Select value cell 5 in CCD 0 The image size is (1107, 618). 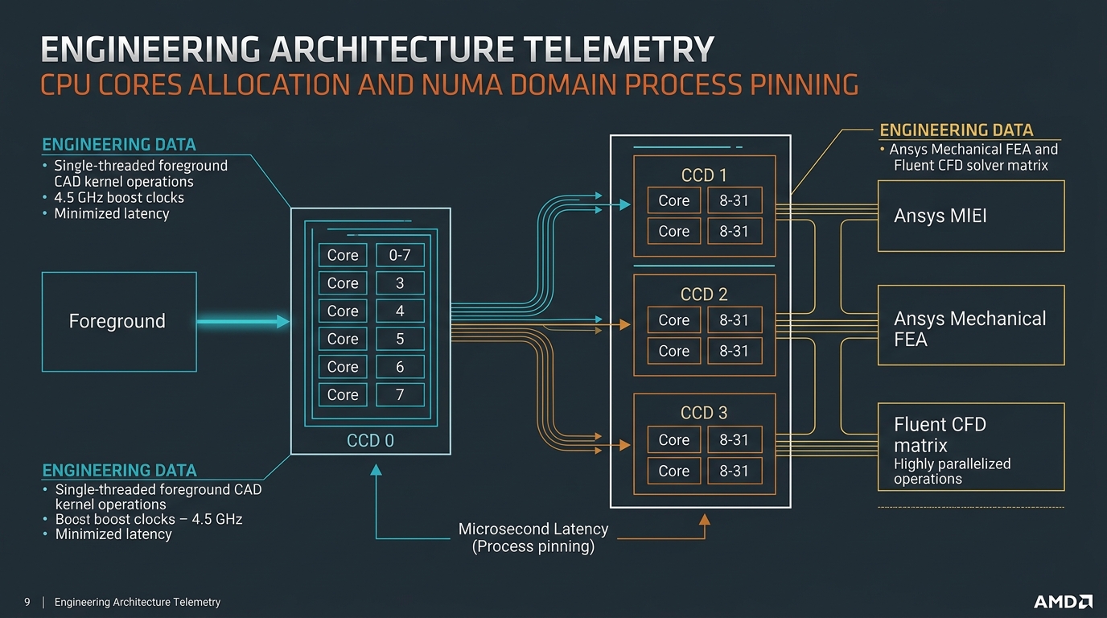click(400, 339)
